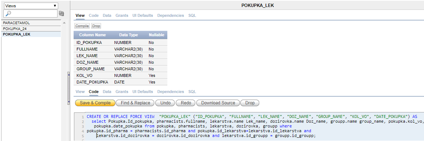
Task: Select the POKUPKA_24 view
Action: 31,29
